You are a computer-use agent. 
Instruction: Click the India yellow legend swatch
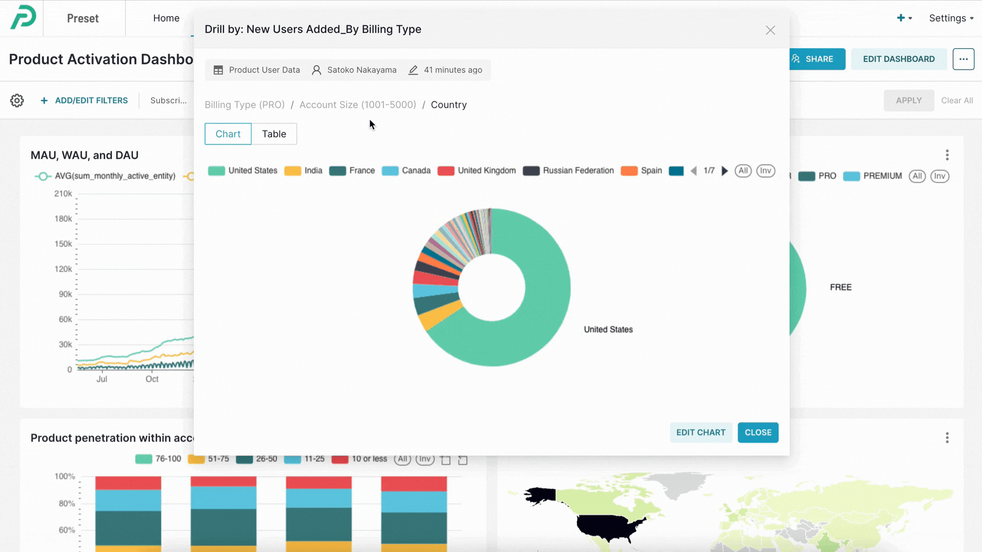pos(293,171)
